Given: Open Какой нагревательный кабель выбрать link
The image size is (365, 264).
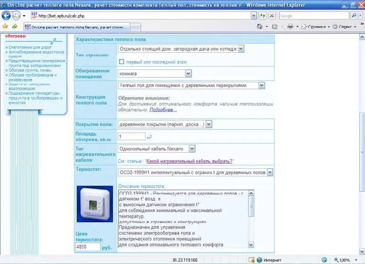Looking at the screenshot, I should [189, 161].
